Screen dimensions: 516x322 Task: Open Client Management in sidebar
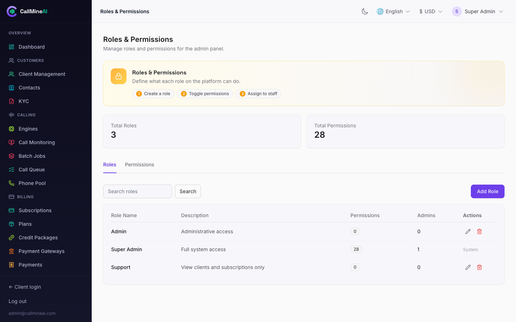[46, 74]
